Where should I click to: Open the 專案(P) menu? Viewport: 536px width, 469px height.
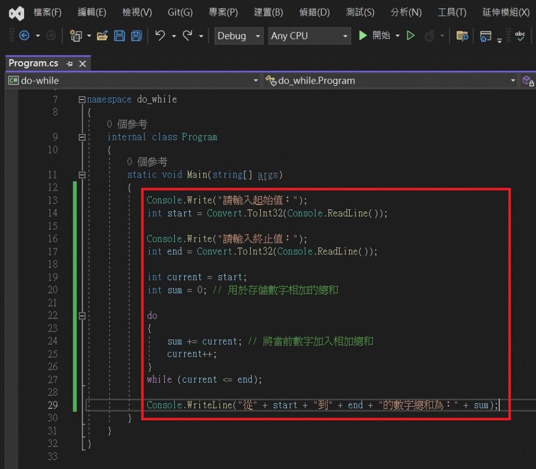click(223, 13)
